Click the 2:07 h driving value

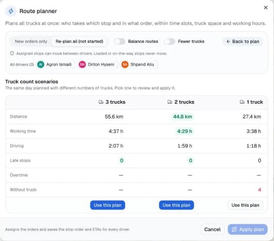(x=116, y=146)
